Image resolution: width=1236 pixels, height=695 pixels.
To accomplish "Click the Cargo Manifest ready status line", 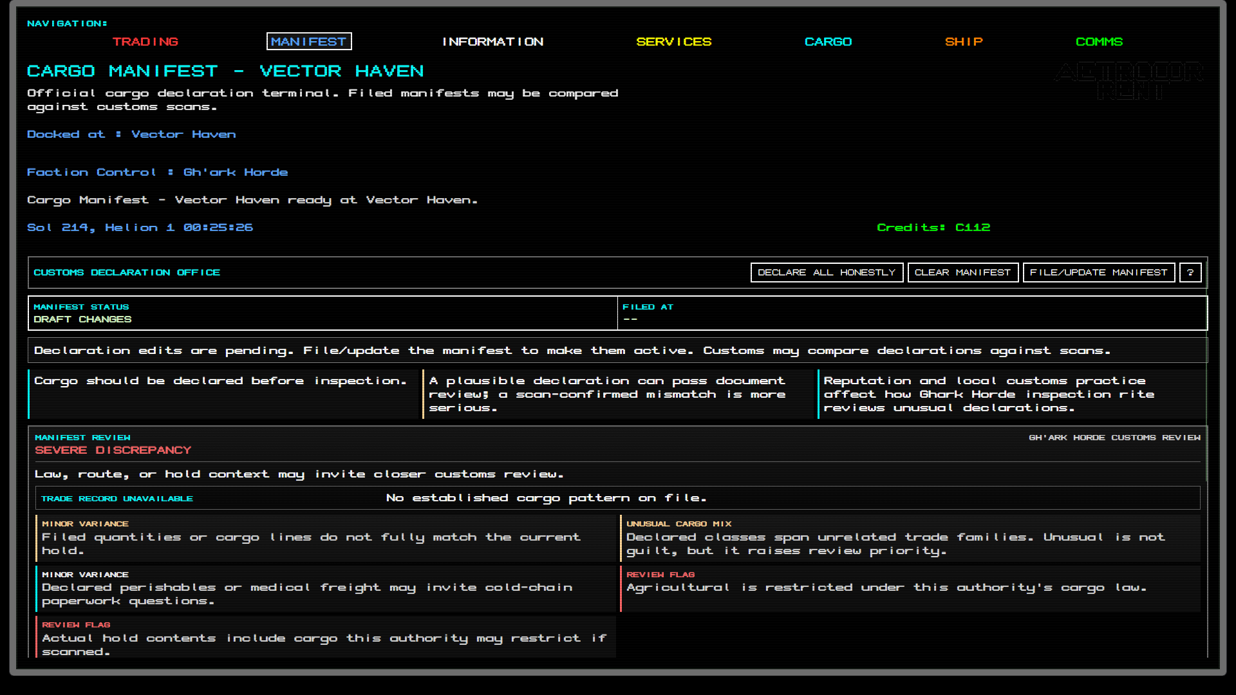I will pyautogui.click(x=252, y=200).
